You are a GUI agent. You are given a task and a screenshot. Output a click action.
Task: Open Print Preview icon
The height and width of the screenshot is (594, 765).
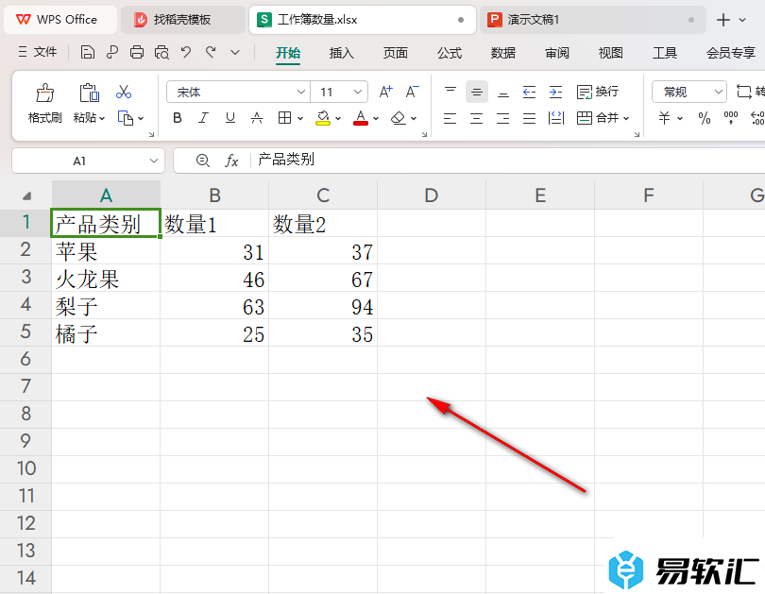[161, 52]
